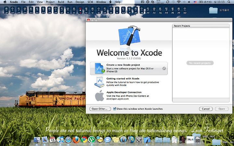Open Mail stamp icon in the Dock
Viewport: 234px width, 146px height.
tap(45, 140)
